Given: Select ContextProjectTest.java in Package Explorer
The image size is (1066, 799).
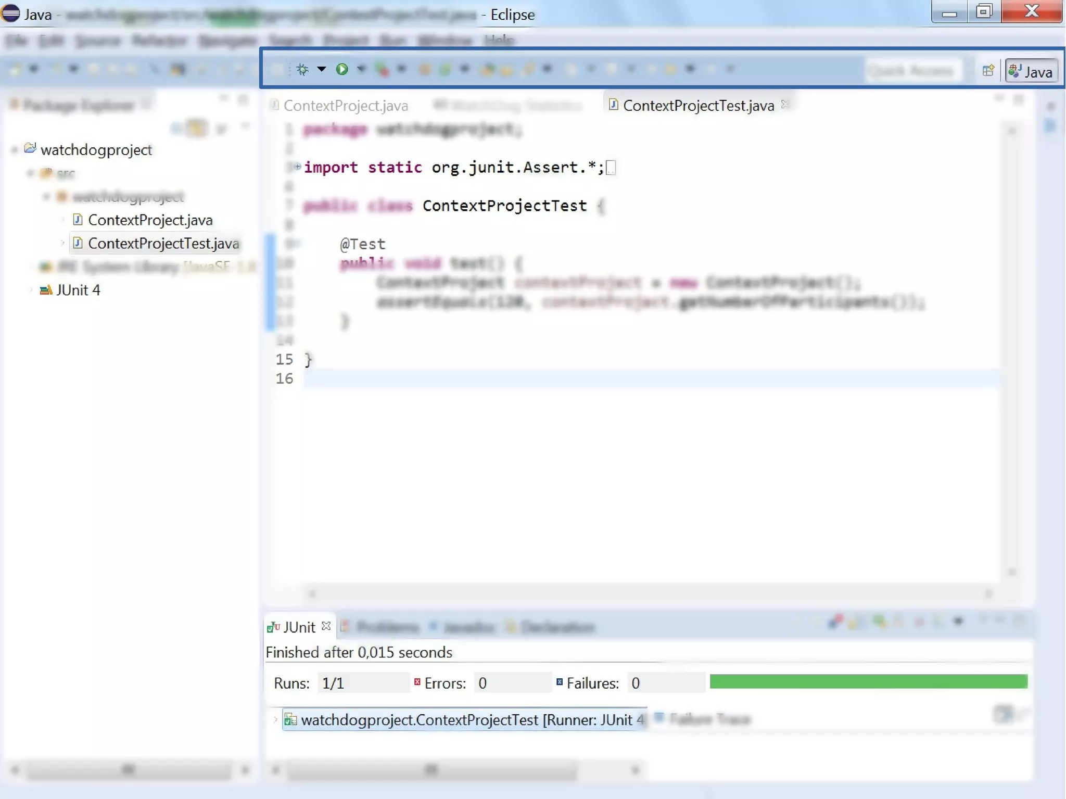Looking at the screenshot, I should [163, 243].
